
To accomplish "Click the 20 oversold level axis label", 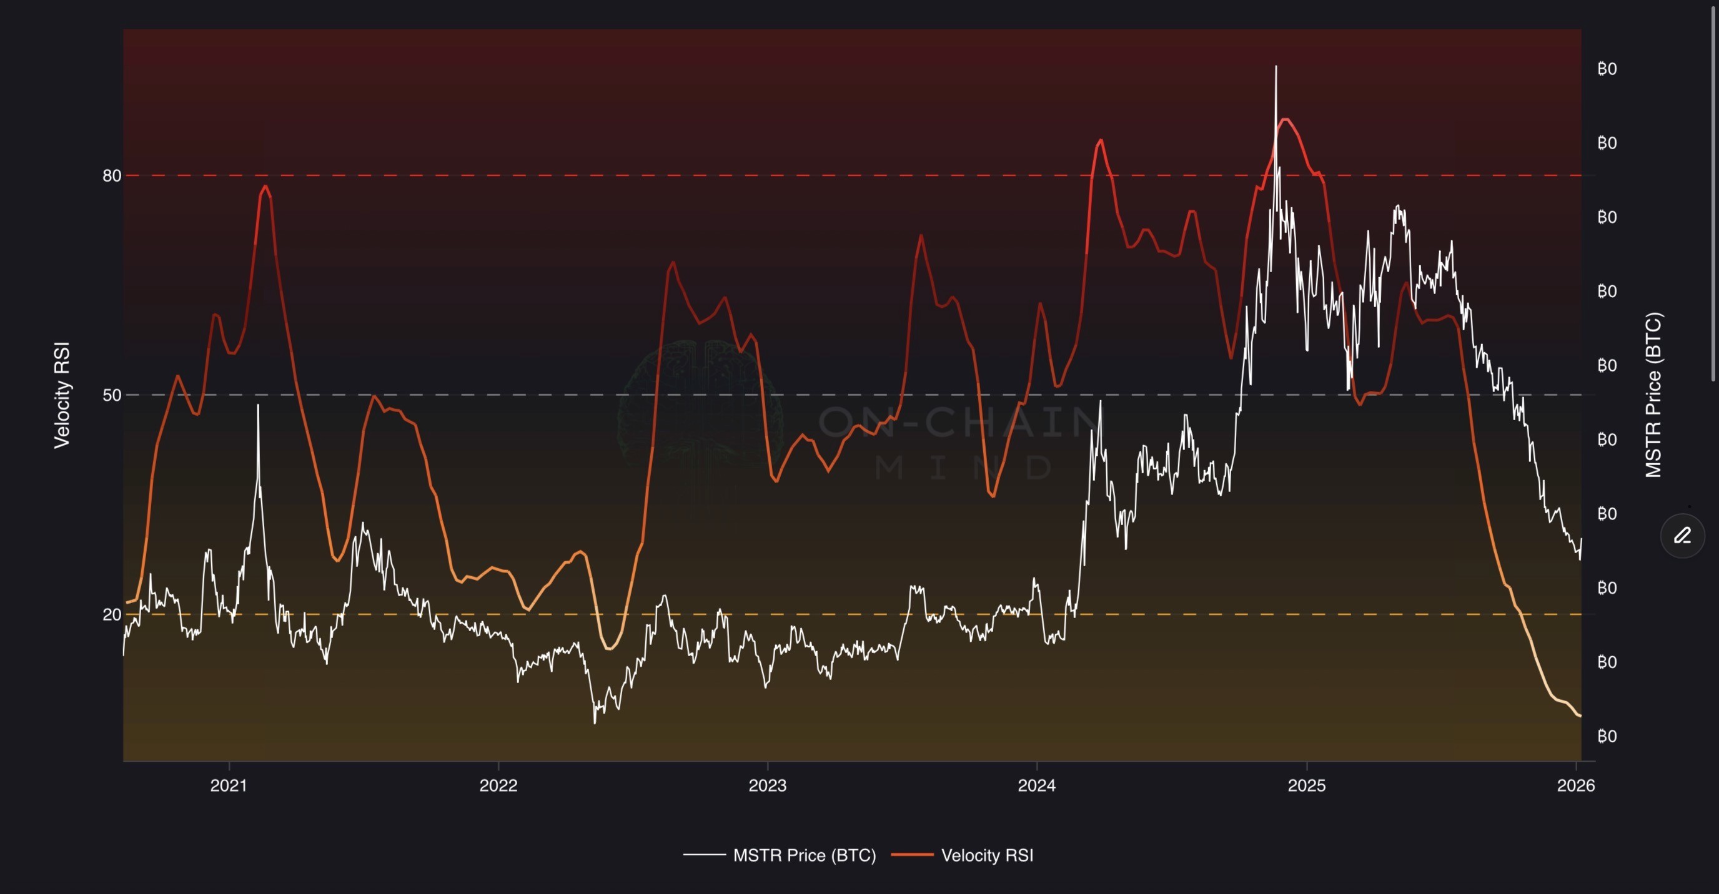I will pos(111,614).
